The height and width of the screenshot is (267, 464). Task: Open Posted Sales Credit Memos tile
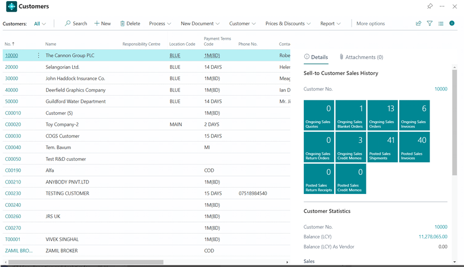351,179
